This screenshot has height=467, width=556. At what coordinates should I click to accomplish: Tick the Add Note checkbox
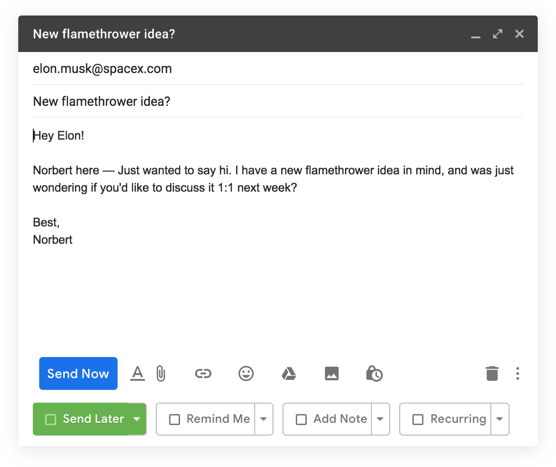[301, 419]
